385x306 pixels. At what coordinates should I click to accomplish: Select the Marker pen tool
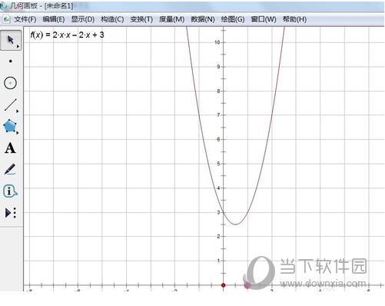pos(10,170)
